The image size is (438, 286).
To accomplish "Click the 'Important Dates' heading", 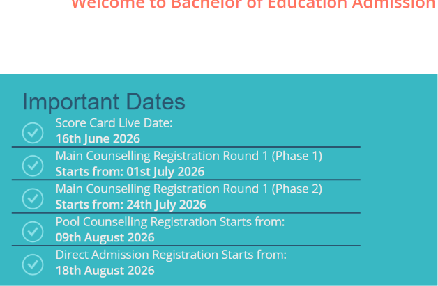I will [x=104, y=102].
